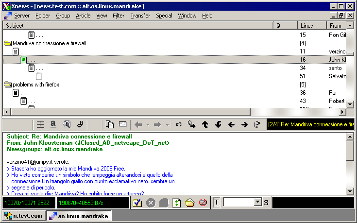Click the message pane vertical scrollbar thumb

[x=350, y=151]
